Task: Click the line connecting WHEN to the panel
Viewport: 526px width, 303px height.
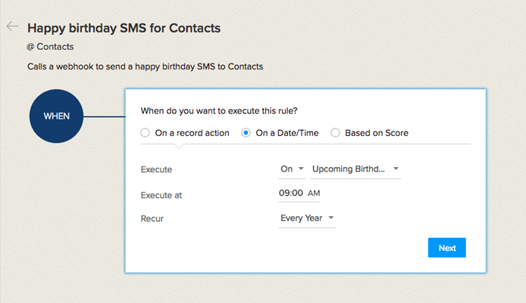Action: 104,116
